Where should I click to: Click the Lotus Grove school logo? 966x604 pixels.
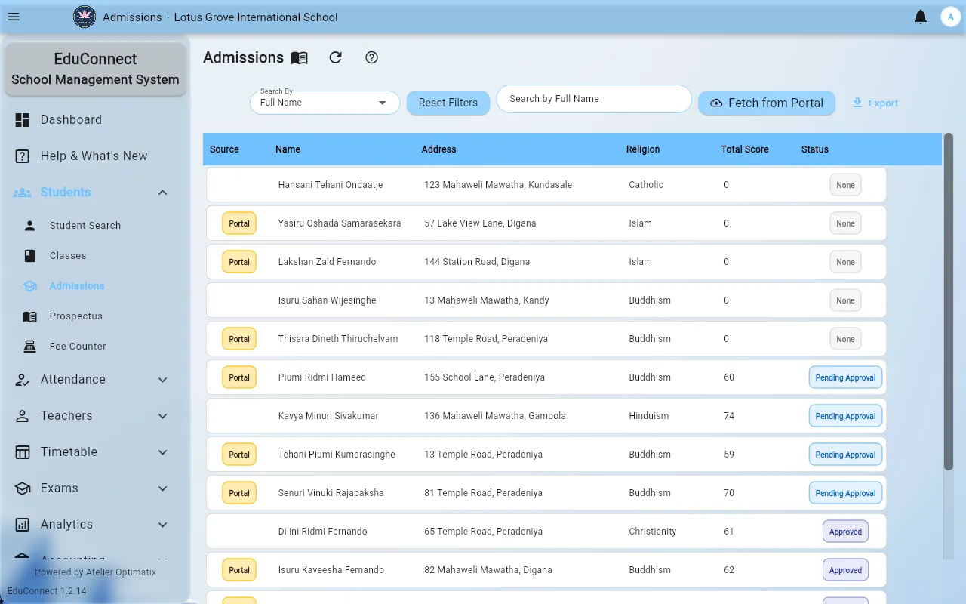[85, 17]
